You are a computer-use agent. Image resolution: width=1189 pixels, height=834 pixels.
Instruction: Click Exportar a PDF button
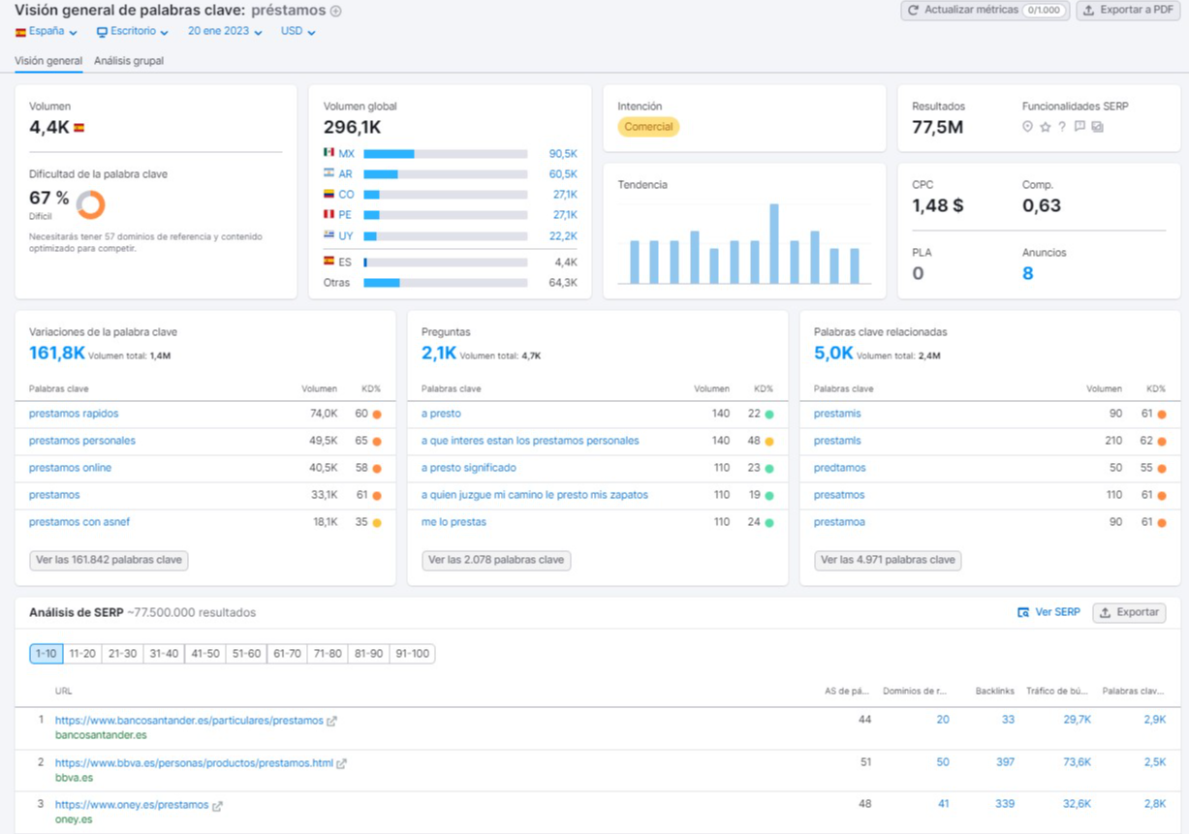tap(1128, 11)
